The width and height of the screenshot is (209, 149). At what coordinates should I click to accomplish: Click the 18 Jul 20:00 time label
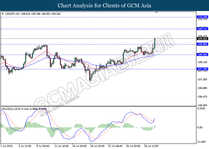(97, 146)
